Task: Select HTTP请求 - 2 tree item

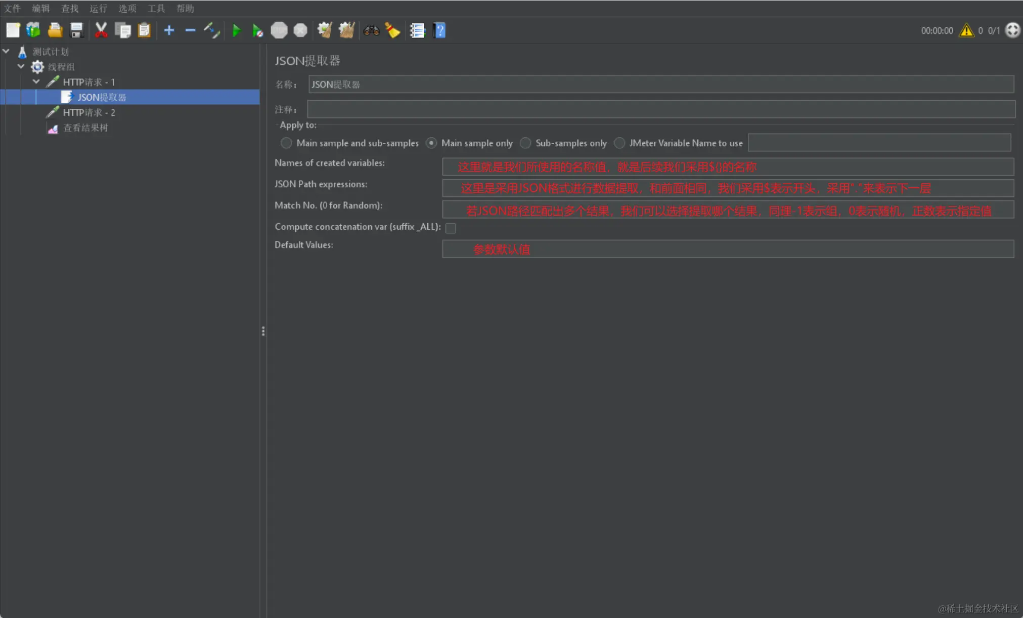Action: coord(88,112)
